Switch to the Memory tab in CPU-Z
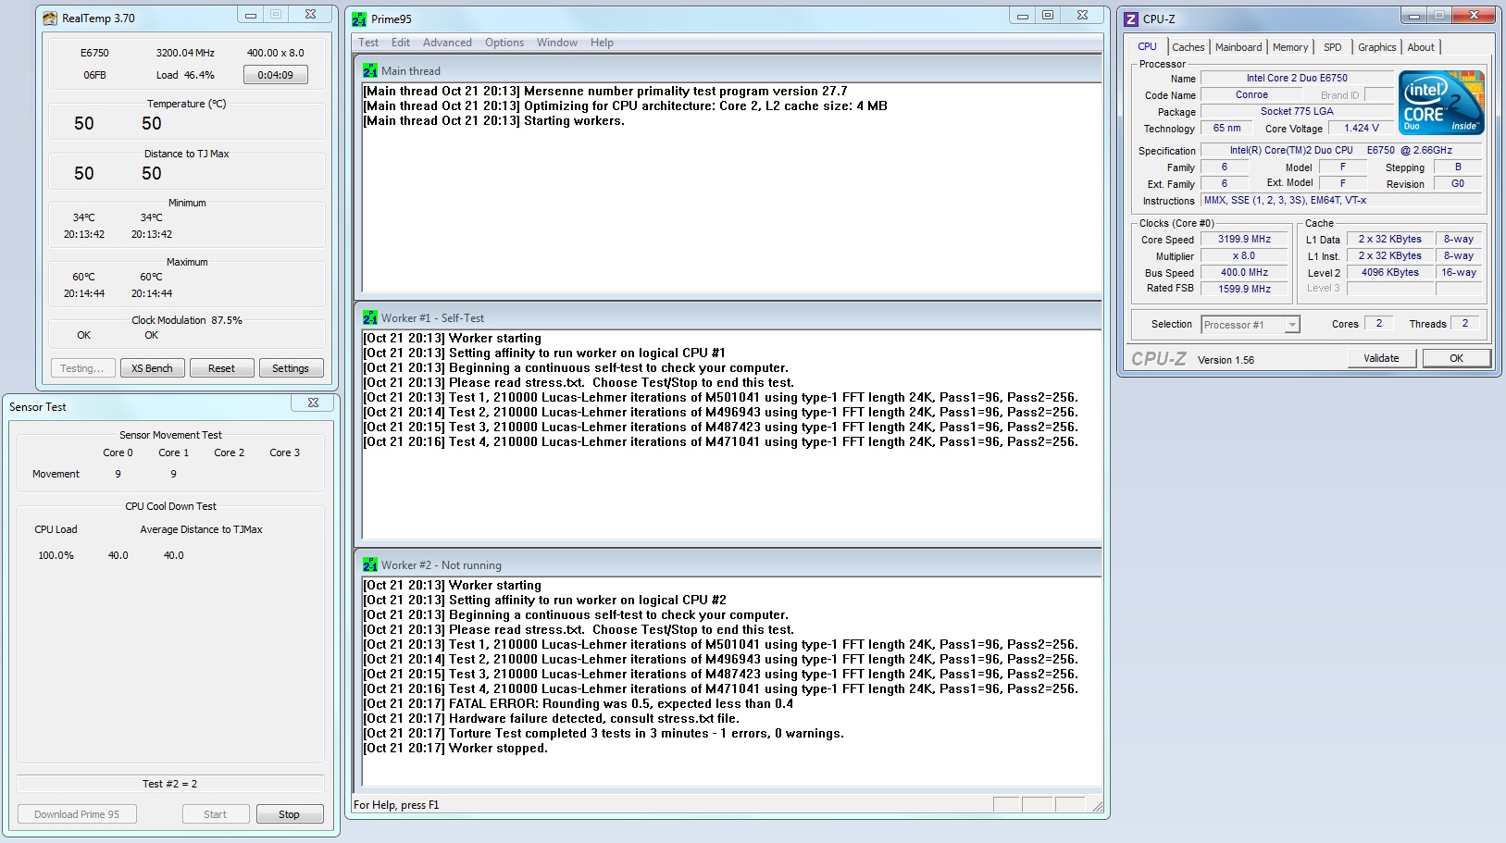This screenshot has width=1506, height=843. 1290,47
